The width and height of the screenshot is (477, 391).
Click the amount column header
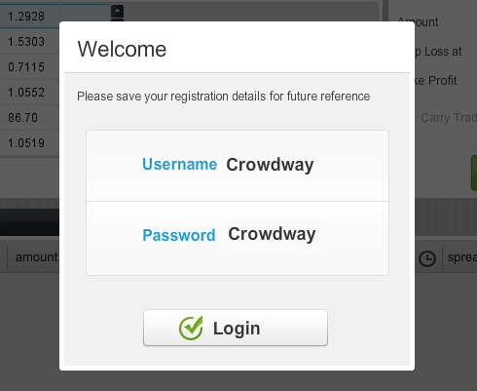(x=36, y=257)
